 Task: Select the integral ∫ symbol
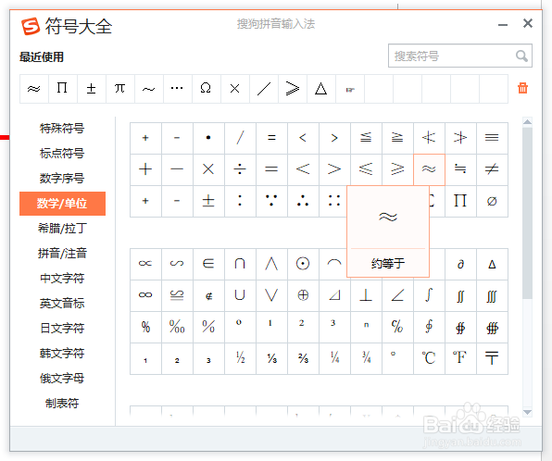(429, 295)
